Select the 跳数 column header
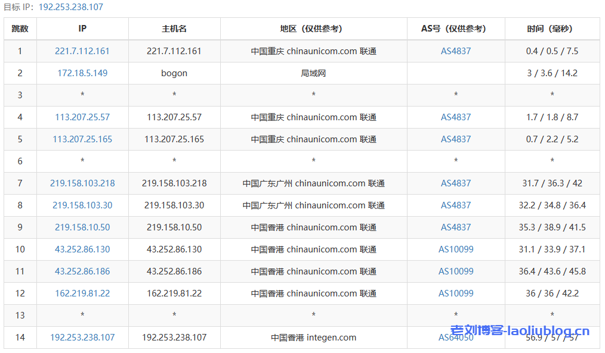 click(20, 29)
